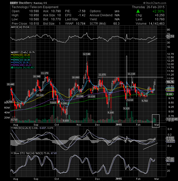Click the 10.030 low label

[92, 97]
